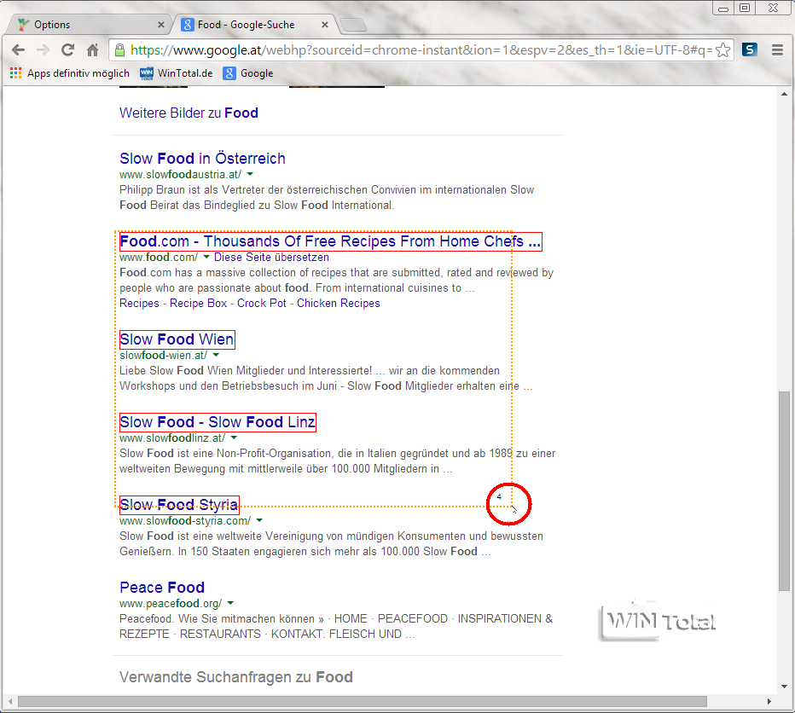The width and height of the screenshot is (795, 713).
Task: Click the scroll right arrow
Action: (x=769, y=701)
